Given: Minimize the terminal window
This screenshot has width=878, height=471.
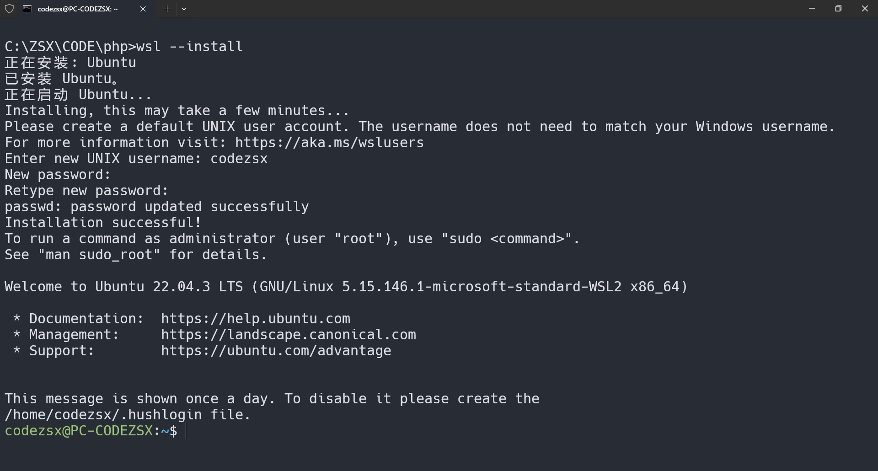Looking at the screenshot, I should click(812, 8).
